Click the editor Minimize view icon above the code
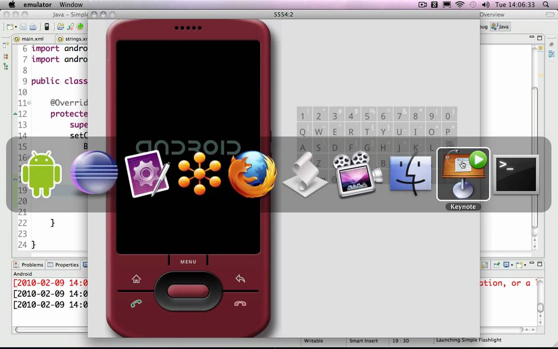This screenshot has width=558, height=349. (x=532, y=37)
